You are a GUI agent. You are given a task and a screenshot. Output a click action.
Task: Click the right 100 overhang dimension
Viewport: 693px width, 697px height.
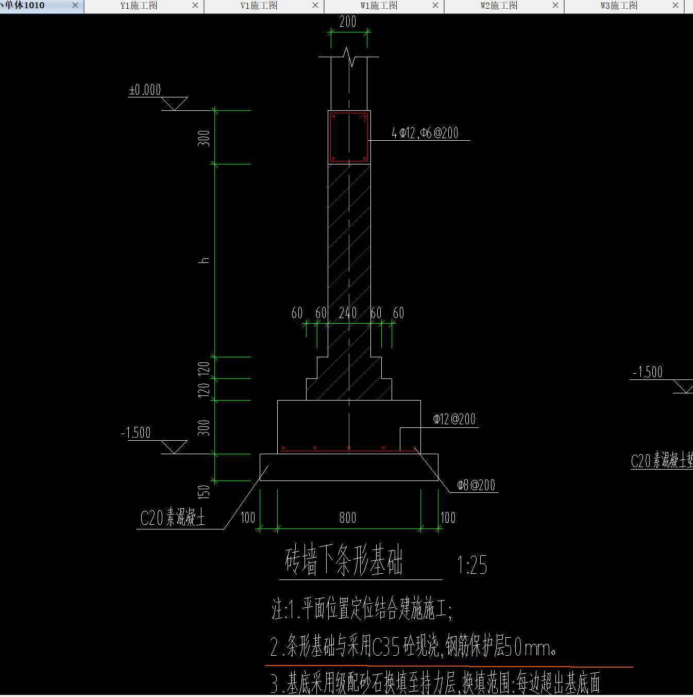[x=448, y=518]
